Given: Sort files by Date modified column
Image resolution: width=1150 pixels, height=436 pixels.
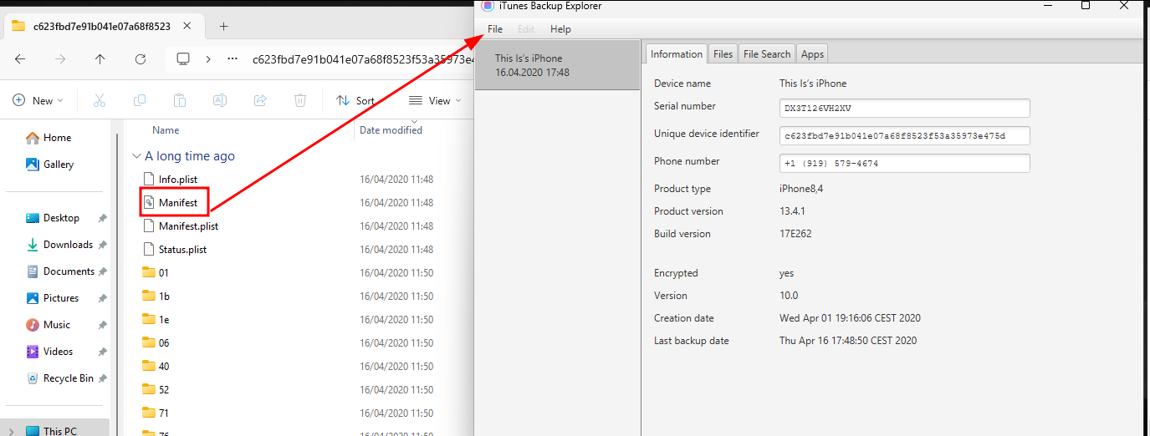Looking at the screenshot, I should point(391,130).
